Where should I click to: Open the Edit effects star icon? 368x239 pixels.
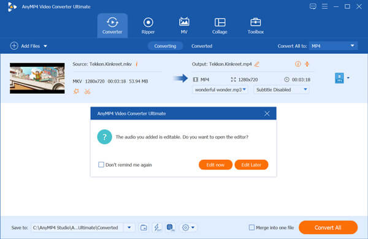76,91
